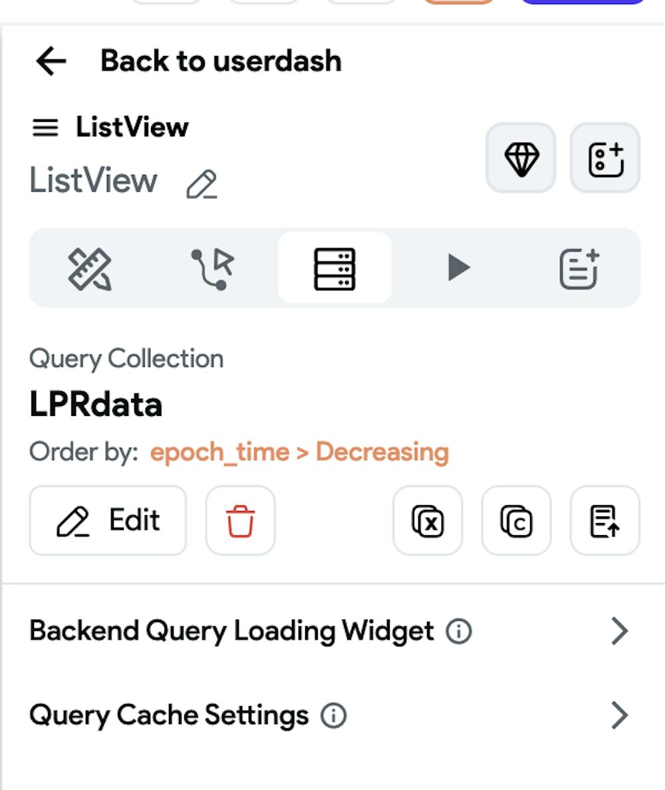665x790 pixels.
Task: Click the diamond premium icon button
Action: tap(521, 158)
